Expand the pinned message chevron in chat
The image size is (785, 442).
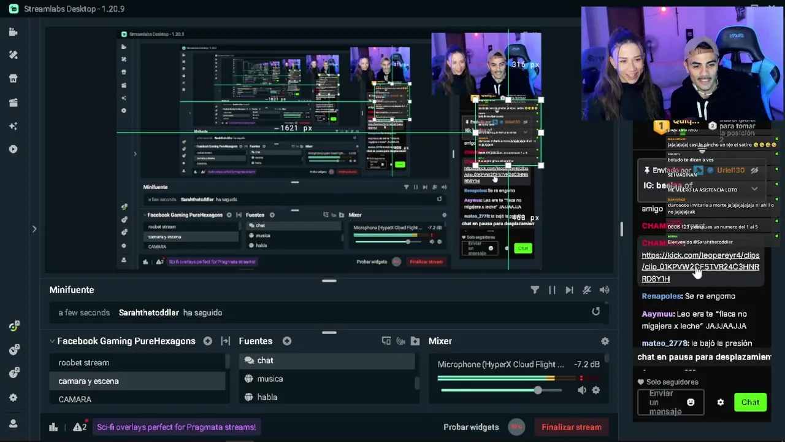(x=754, y=189)
